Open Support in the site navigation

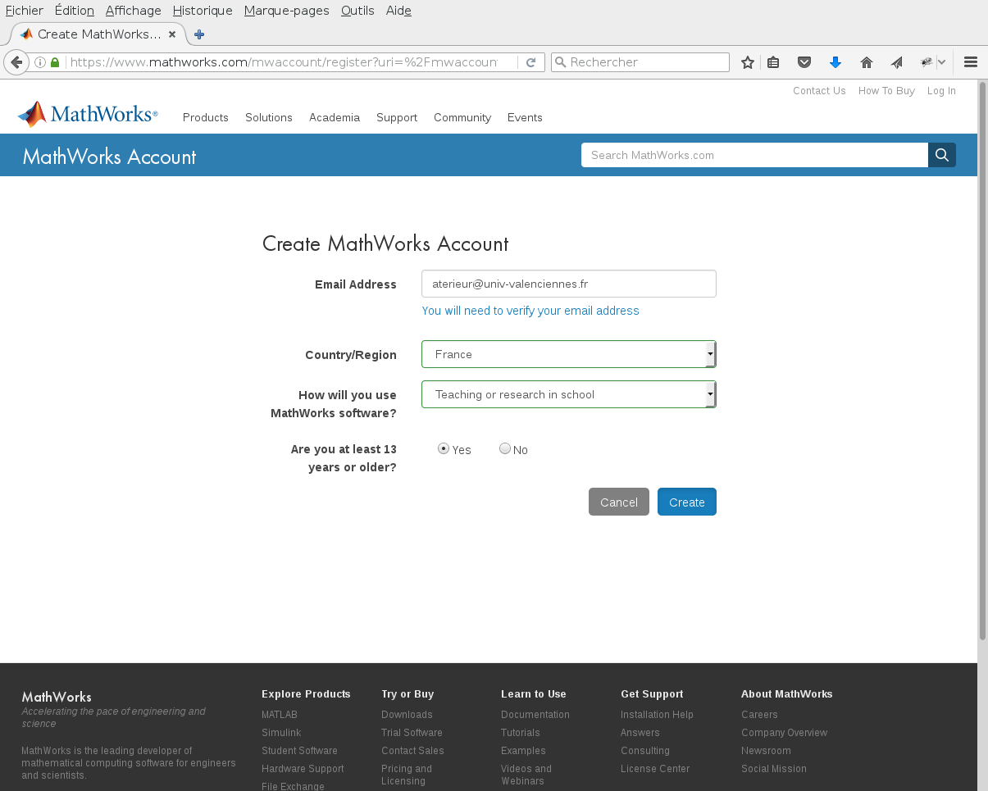[x=397, y=117]
